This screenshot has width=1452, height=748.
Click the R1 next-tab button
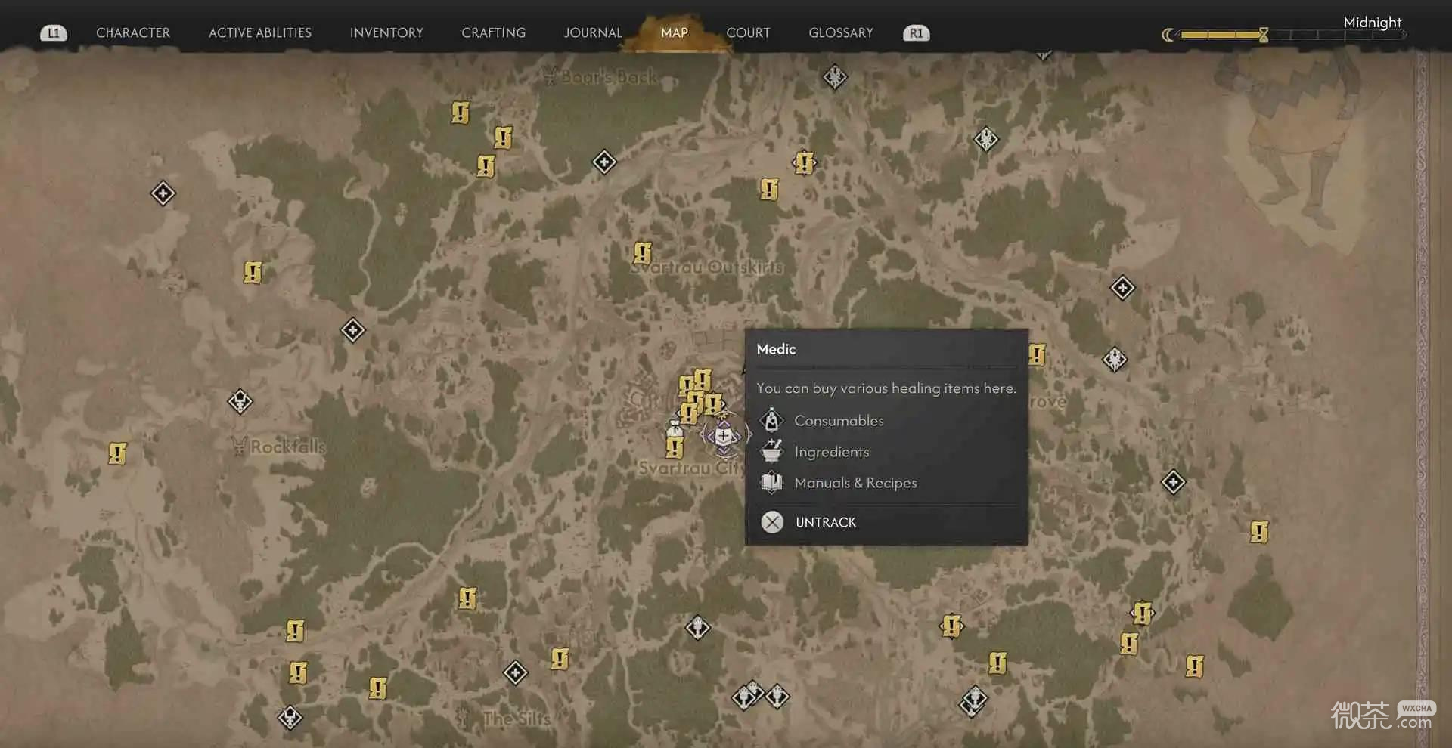(917, 33)
